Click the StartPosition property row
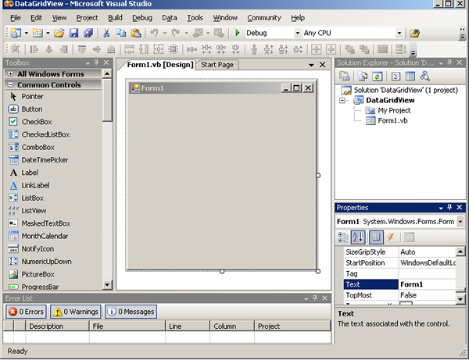Viewport: 469px width, 364px height. pyautogui.click(x=399, y=262)
